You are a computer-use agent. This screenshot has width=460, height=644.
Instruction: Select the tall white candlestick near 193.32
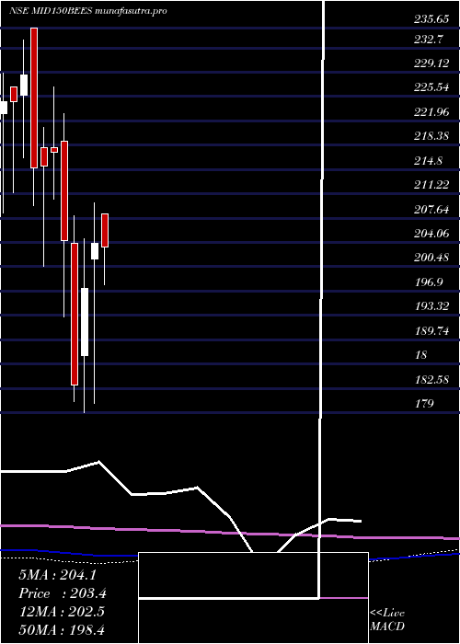point(85,322)
